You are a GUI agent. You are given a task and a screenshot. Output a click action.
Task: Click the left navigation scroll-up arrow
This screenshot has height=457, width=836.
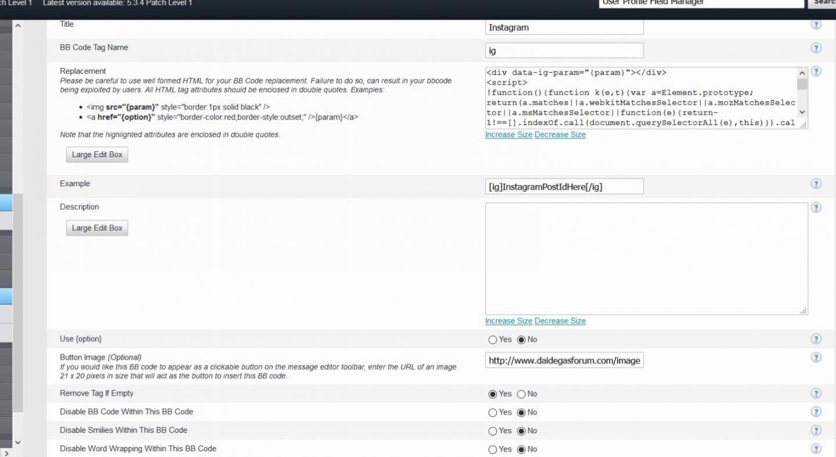[17, 26]
